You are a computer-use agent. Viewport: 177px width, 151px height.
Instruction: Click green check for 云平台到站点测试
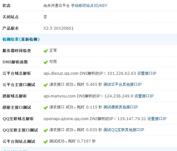coord(46,142)
